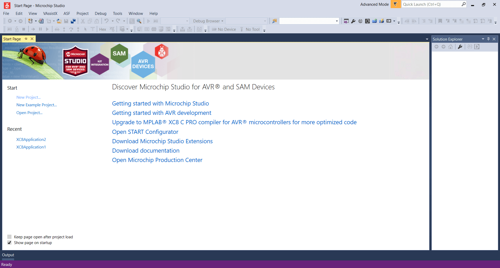The width and height of the screenshot is (500, 268).
Task: Click the Back arrow in Solution Explorer toolbar
Action: [x=436, y=47]
